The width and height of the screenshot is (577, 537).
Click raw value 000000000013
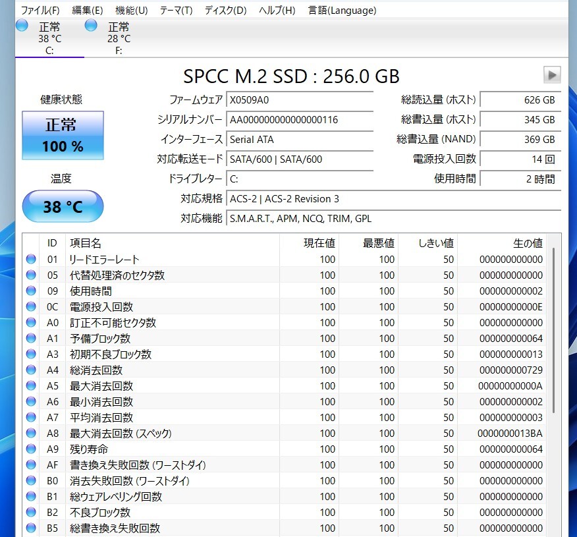point(510,354)
